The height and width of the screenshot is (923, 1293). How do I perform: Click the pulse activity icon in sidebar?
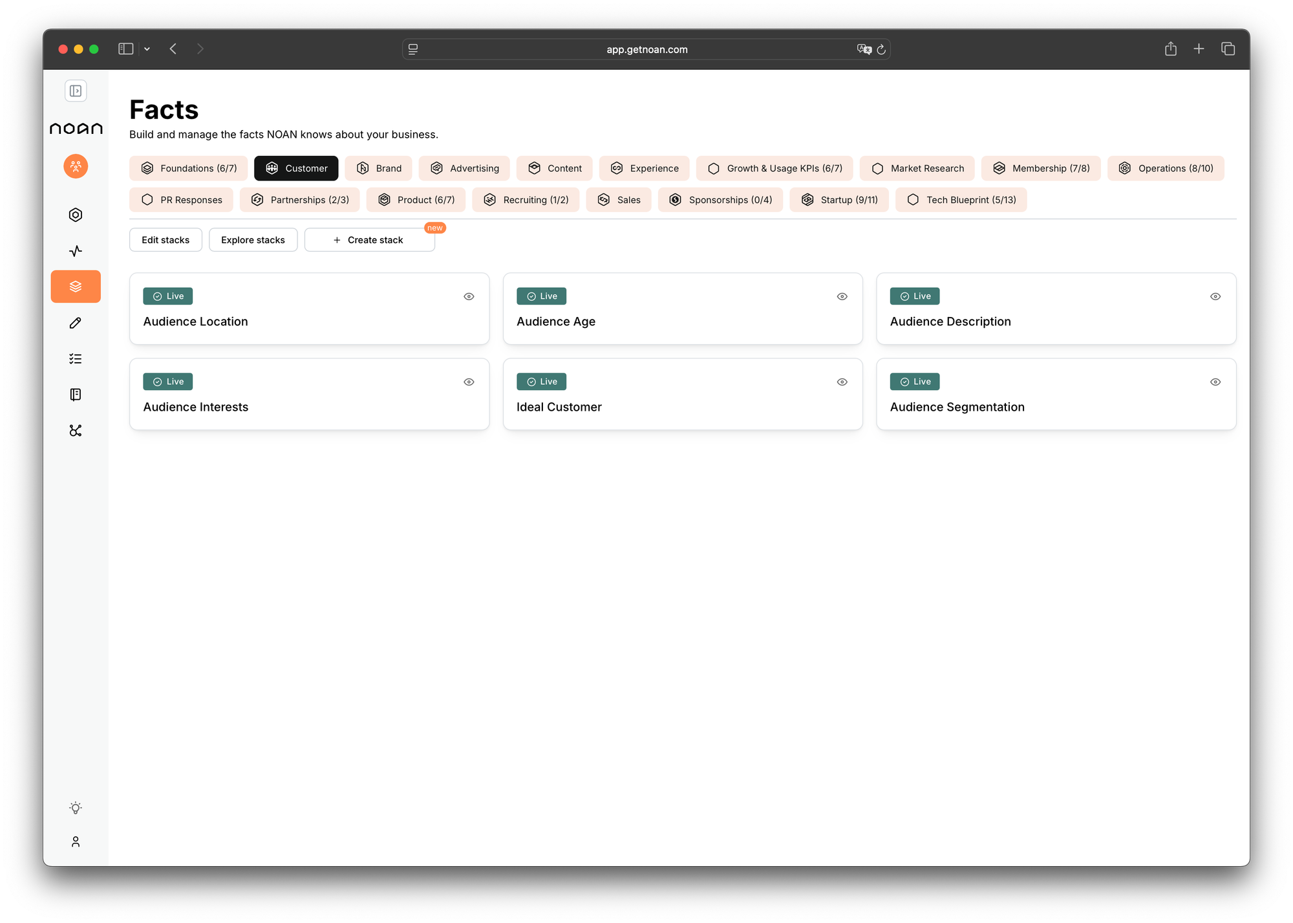pyautogui.click(x=76, y=251)
